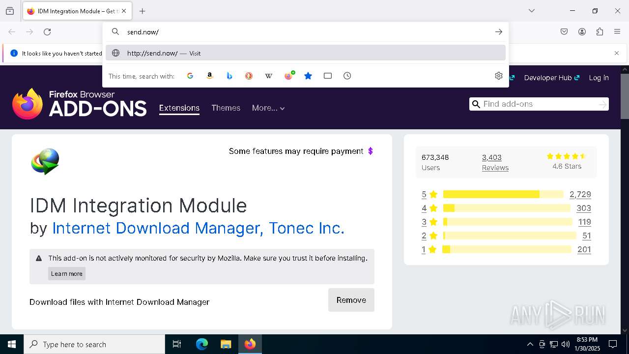Image resolution: width=629 pixels, height=354 pixels.
Task: Reload the current page
Action: (47, 32)
